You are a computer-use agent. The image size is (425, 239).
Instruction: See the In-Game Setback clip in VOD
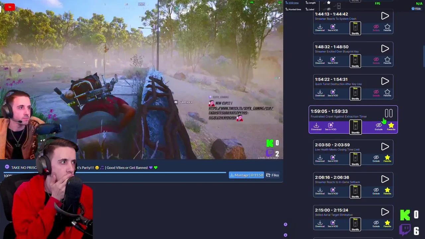[x=333, y=191]
